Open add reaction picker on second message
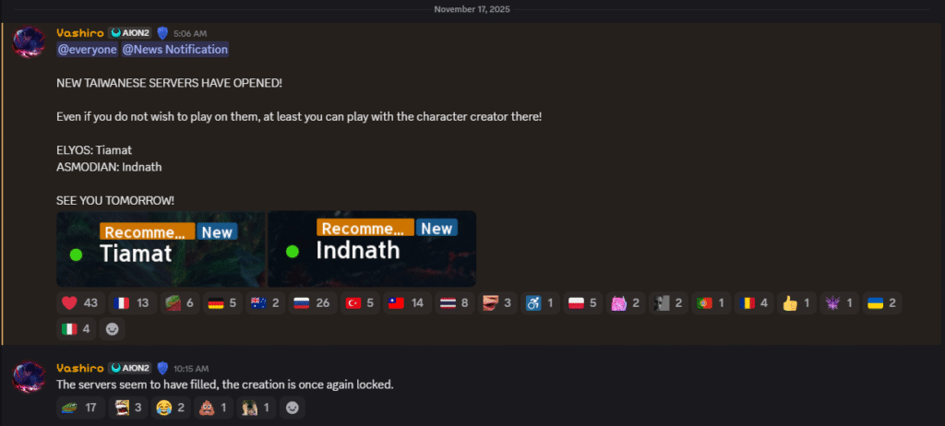 point(293,408)
